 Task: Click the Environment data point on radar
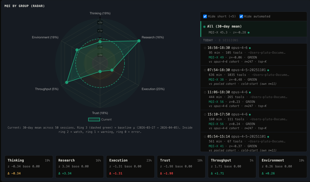pos(77,50)
